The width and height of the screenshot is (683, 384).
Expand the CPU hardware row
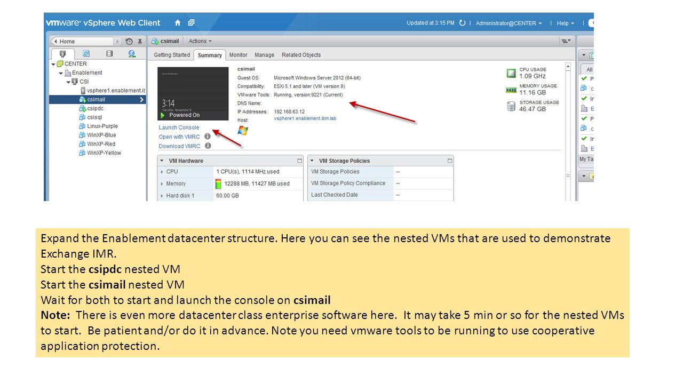click(x=162, y=172)
